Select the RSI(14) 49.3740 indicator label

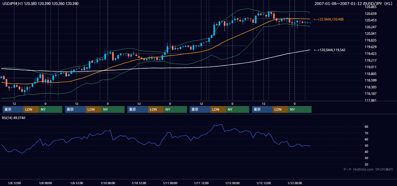pos(14,118)
